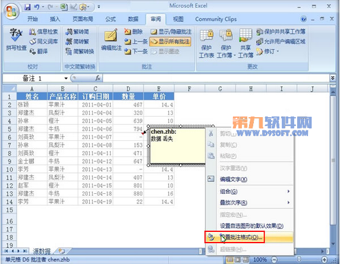
Task: Switch to Page Layout view in status bar
Action: click(238, 259)
